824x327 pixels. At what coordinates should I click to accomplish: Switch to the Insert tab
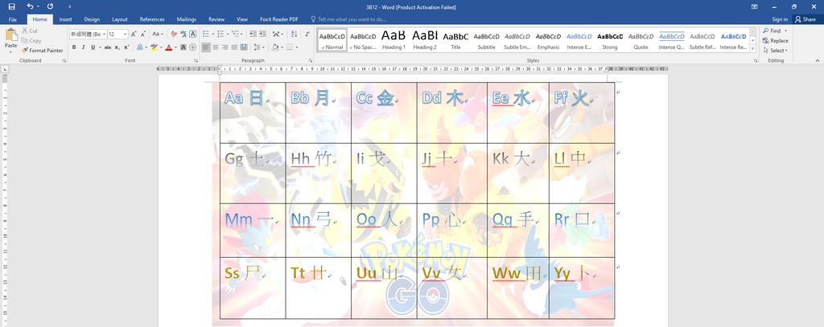65,19
